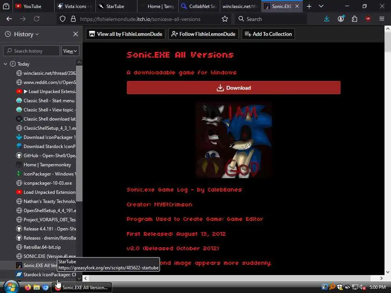Click the Firefox View icon in tab bar
This screenshot has width=391, height=293.
coord(6,6)
